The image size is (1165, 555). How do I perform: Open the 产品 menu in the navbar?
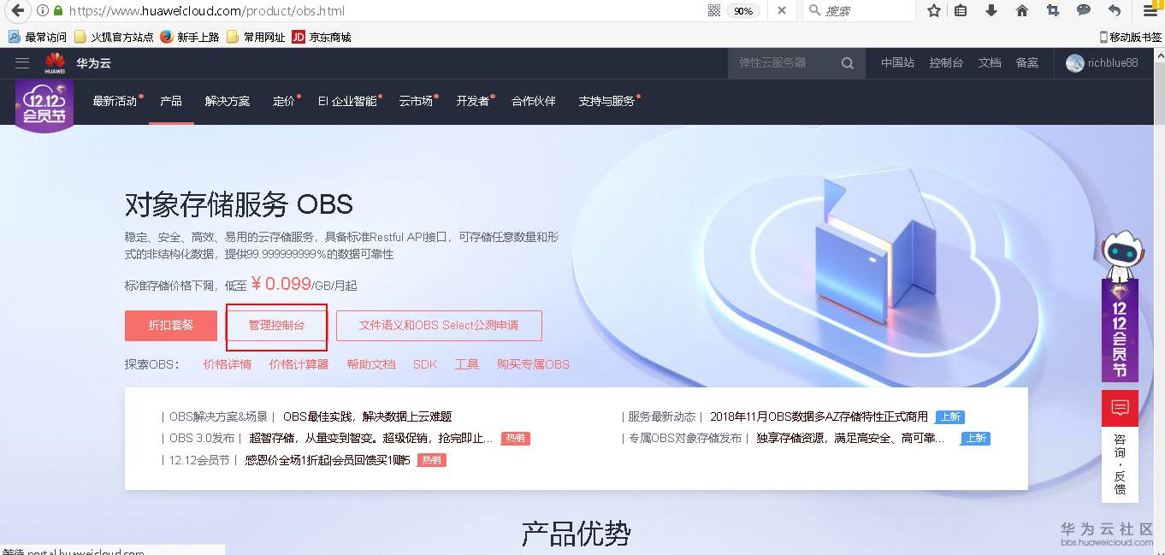tap(170, 100)
